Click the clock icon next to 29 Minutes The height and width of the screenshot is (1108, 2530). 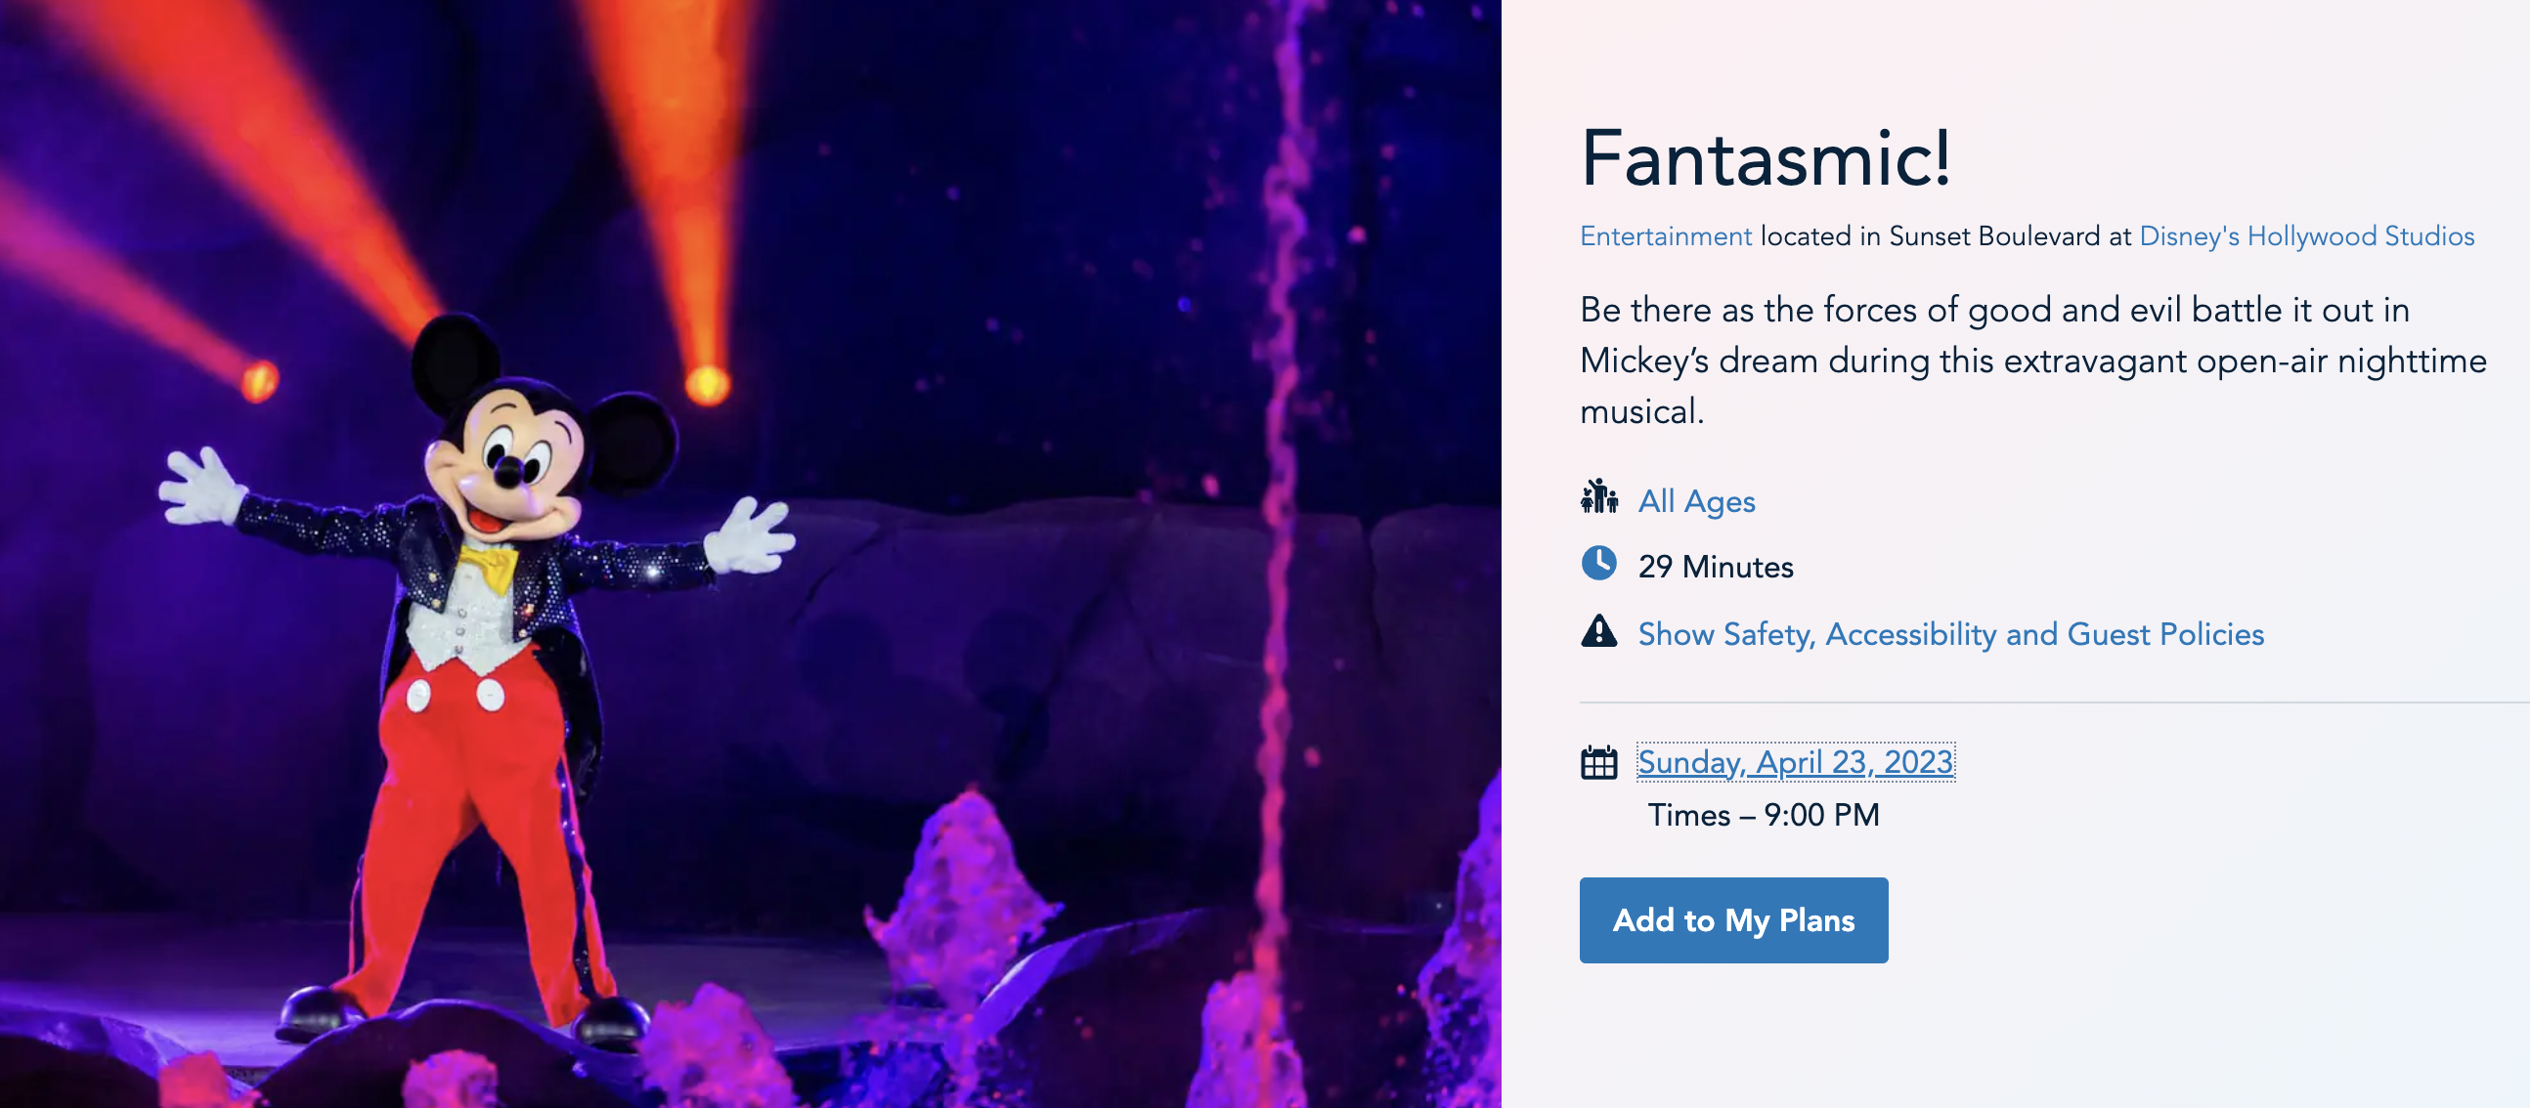point(1599,564)
